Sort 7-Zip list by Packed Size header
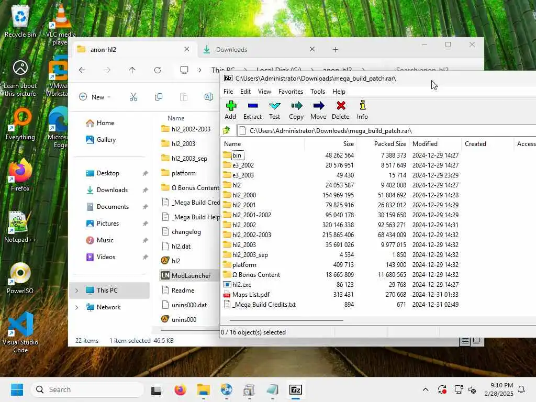Viewport: 536px width, 402px height. (x=383, y=144)
